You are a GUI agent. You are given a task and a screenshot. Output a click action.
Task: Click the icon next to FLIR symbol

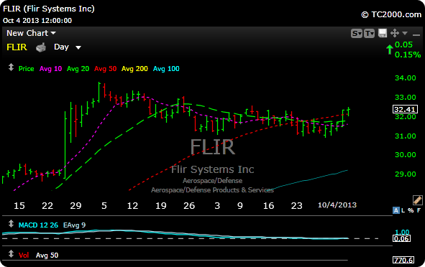point(41,47)
